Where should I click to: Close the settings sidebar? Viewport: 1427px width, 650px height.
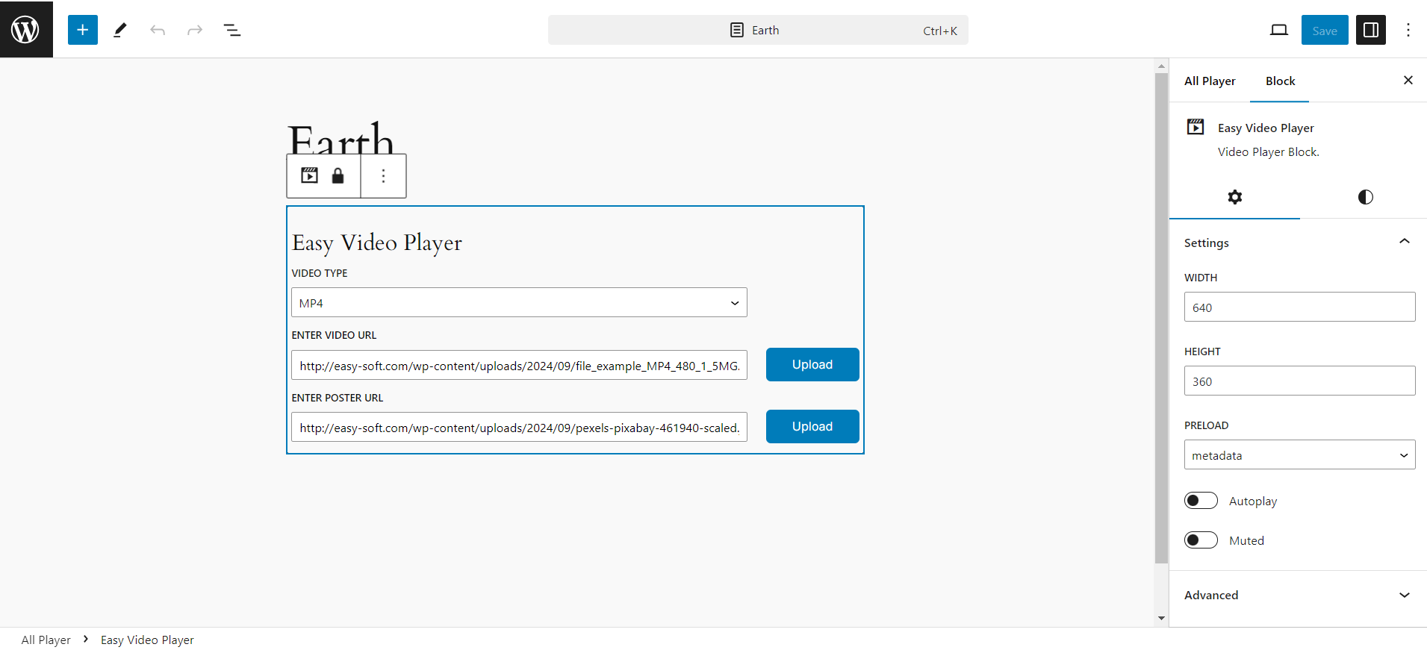click(x=1408, y=80)
